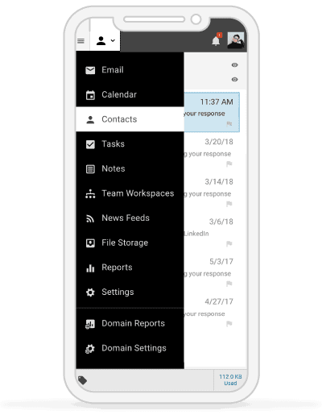Image resolution: width=322 pixels, height=419 pixels.
Task: Click the News Feeds RSS icon
Action: point(90,218)
